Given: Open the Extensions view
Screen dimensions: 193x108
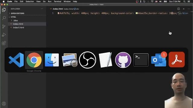Looking at the screenshot, I should [4, 43].
